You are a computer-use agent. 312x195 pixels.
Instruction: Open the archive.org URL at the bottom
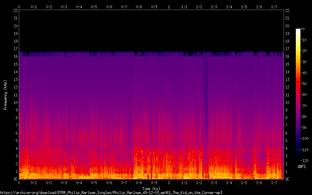click(x=111, y=193)
